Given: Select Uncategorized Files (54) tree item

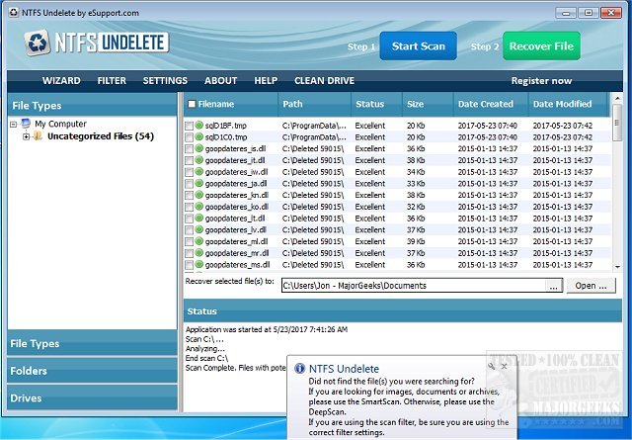Looking at the screenshot, I should [x=101, y=136].
